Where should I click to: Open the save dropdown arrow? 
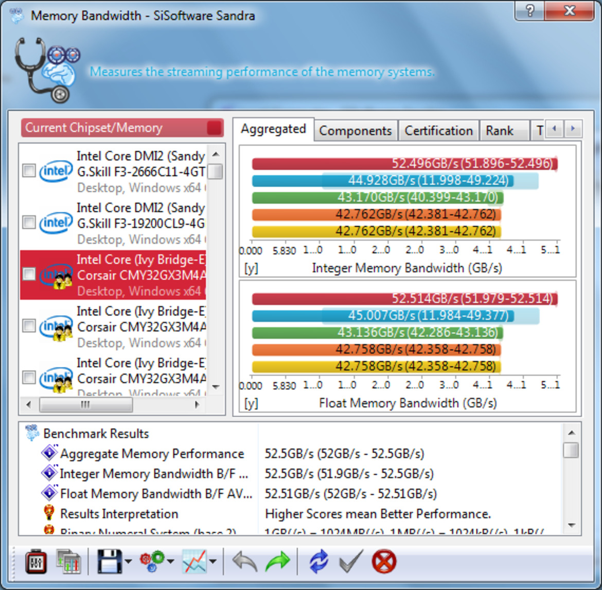[128, 562]
